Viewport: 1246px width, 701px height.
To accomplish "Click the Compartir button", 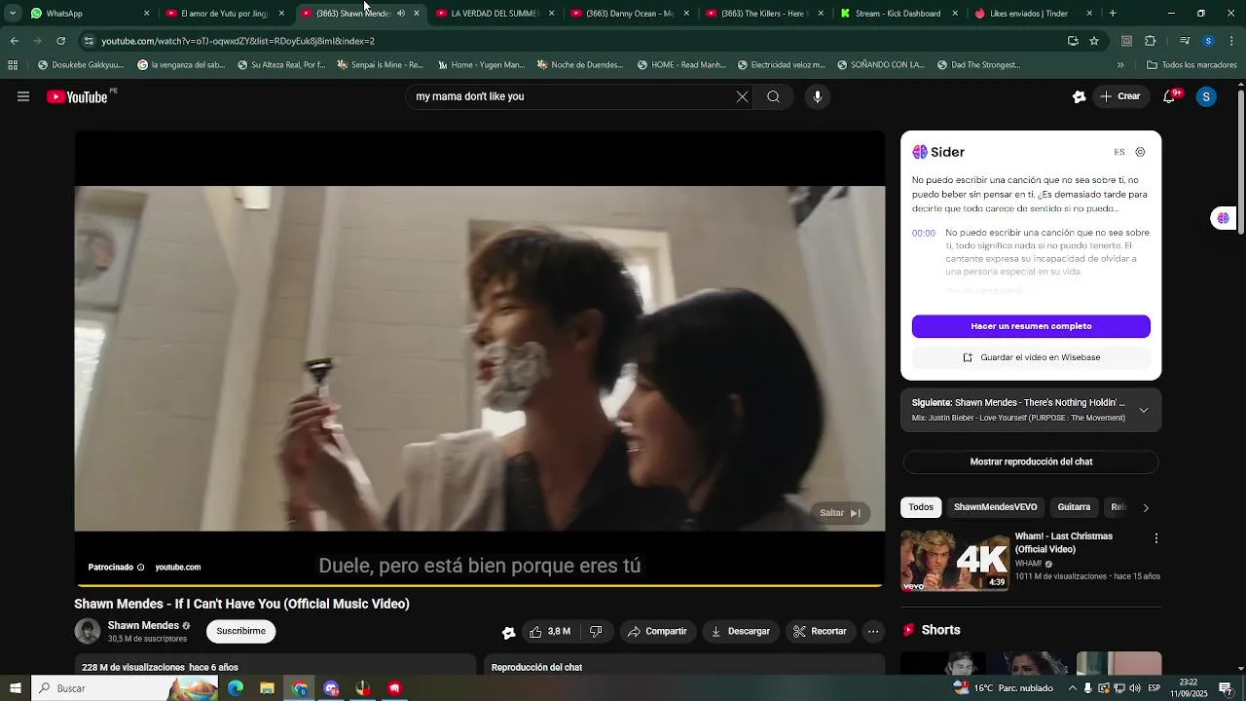I will (657, 631).
